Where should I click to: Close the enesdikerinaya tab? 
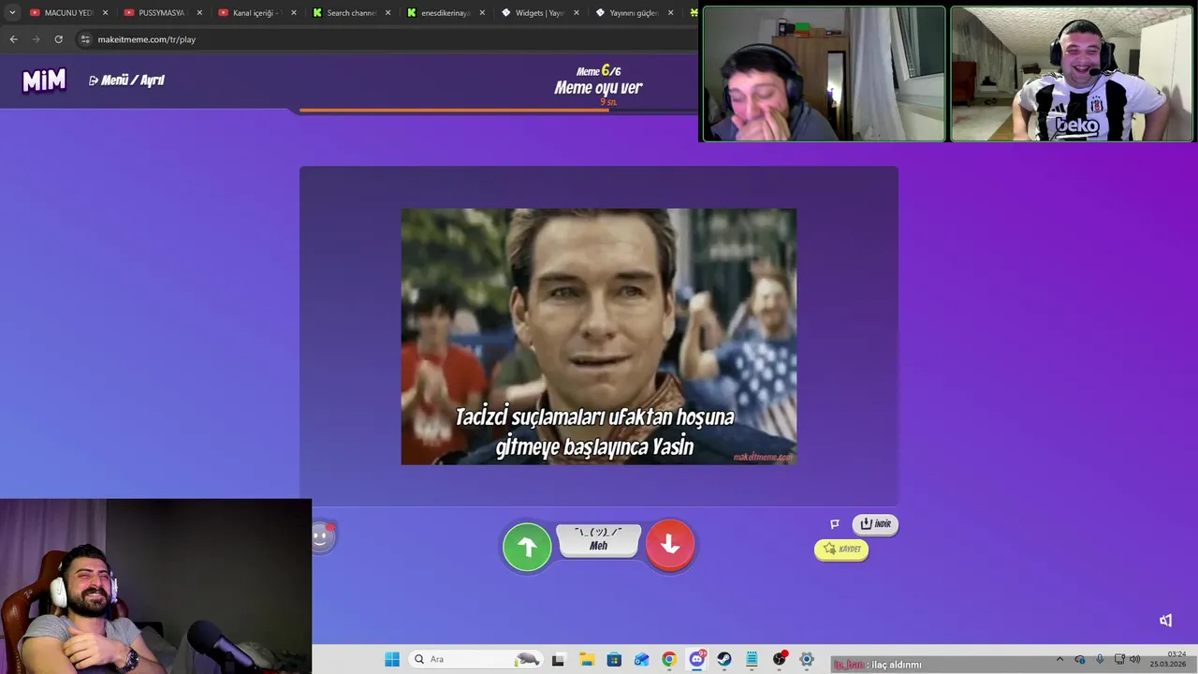coord(482,13)
